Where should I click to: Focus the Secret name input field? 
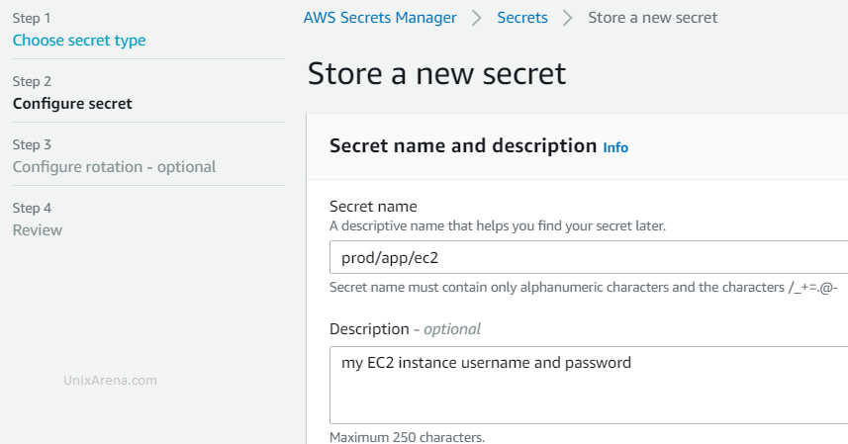tap(589, 257)
